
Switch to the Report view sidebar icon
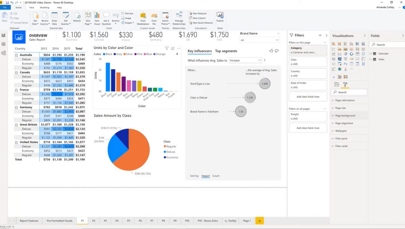pos(3,35)
